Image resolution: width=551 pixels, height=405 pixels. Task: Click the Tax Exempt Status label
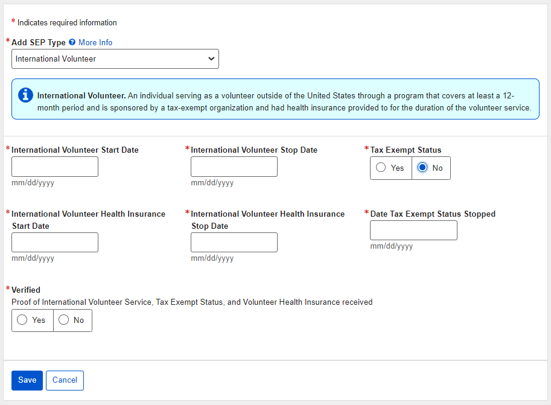point(406,150)
